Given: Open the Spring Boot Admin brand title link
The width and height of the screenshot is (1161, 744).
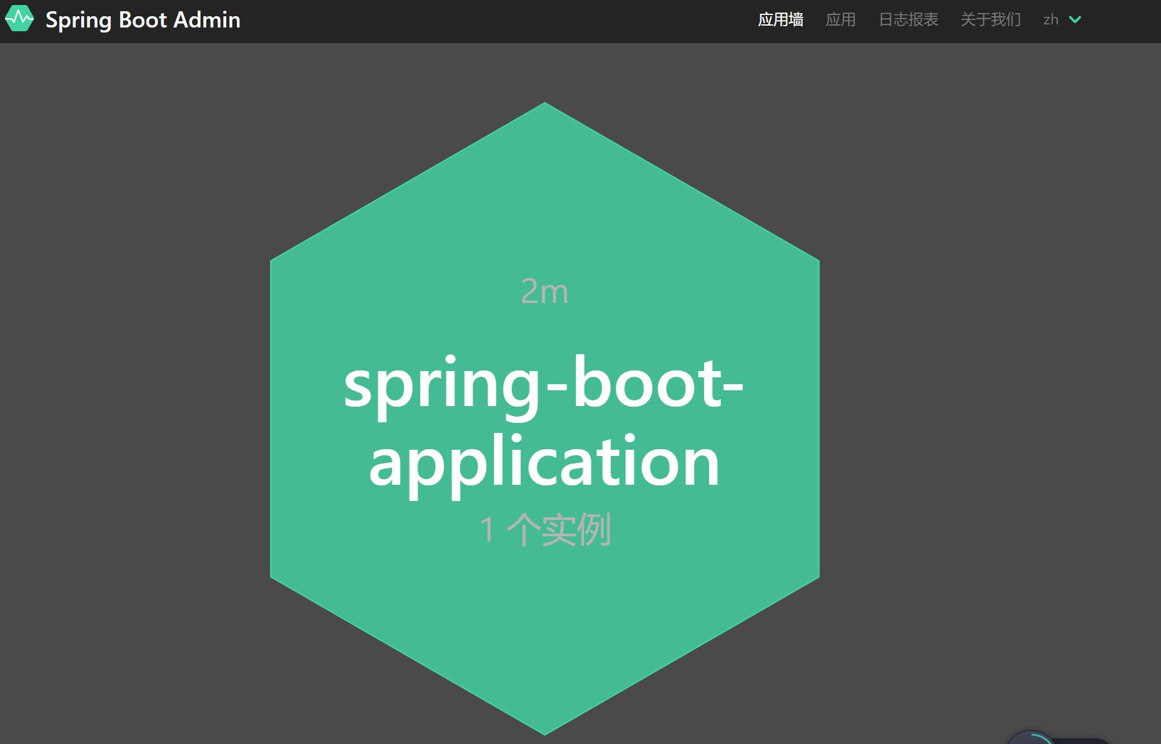Looking at the screenshot, I should (x=143, y=20).
